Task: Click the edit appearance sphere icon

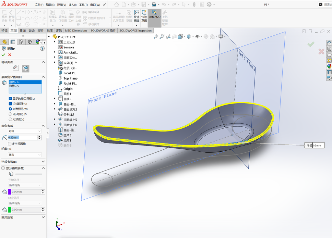Action: tap(206, 37)
